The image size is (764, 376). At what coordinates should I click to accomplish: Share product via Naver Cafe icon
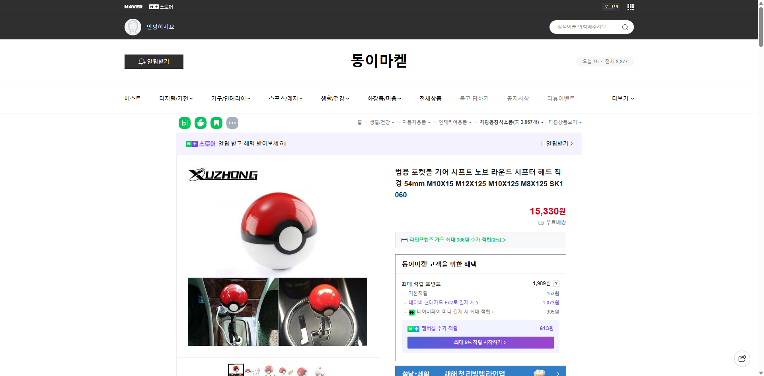tap(200, 123)
